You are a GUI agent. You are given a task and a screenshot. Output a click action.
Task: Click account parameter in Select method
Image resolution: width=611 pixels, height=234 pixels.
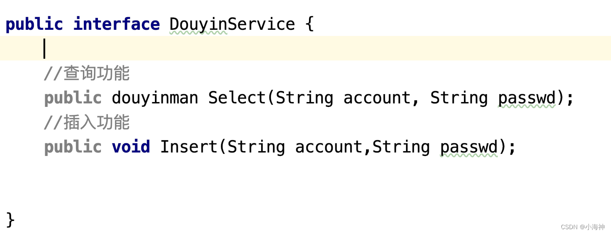point(377,98)
